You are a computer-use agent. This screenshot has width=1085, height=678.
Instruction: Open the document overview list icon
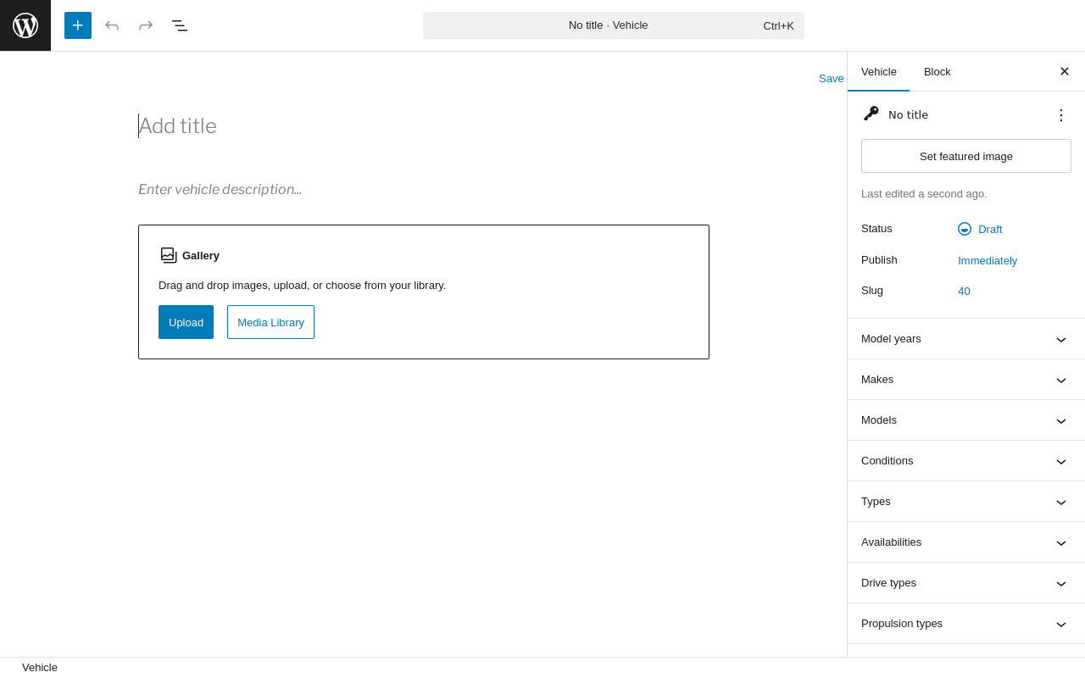point(180,25)
